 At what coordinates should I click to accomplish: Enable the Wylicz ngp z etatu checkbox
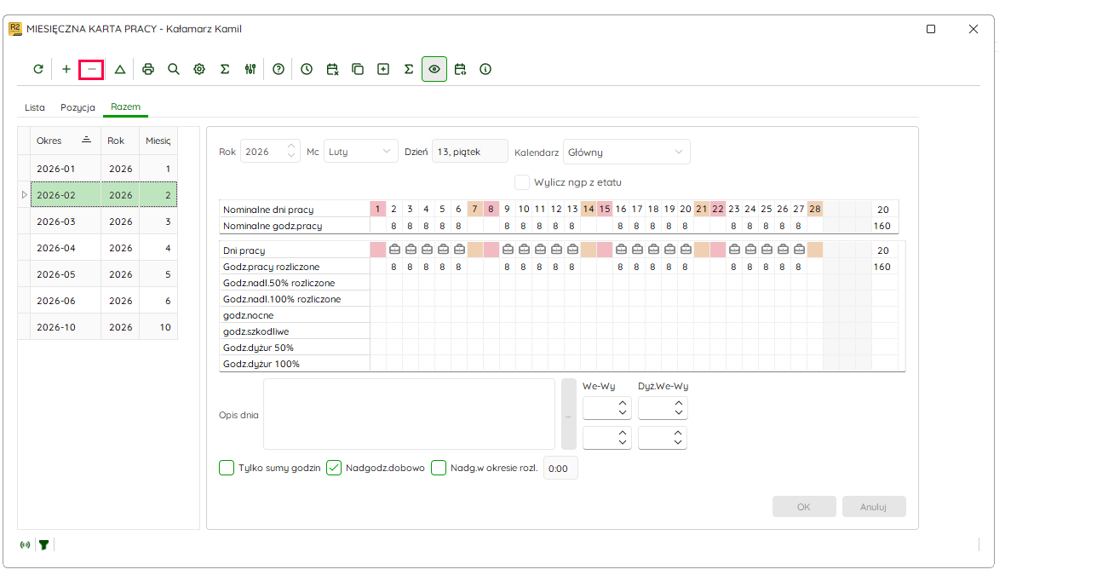[x=522, y=181]
